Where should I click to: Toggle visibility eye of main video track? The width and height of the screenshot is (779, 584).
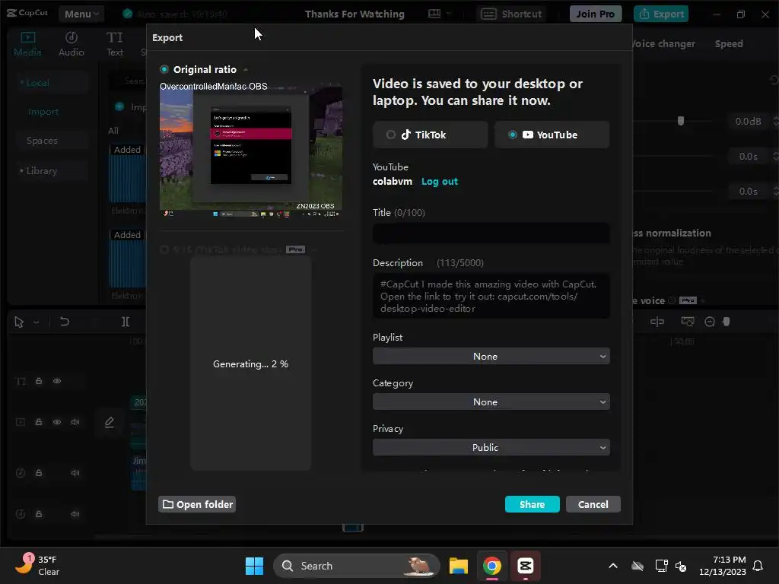point(57,422)
